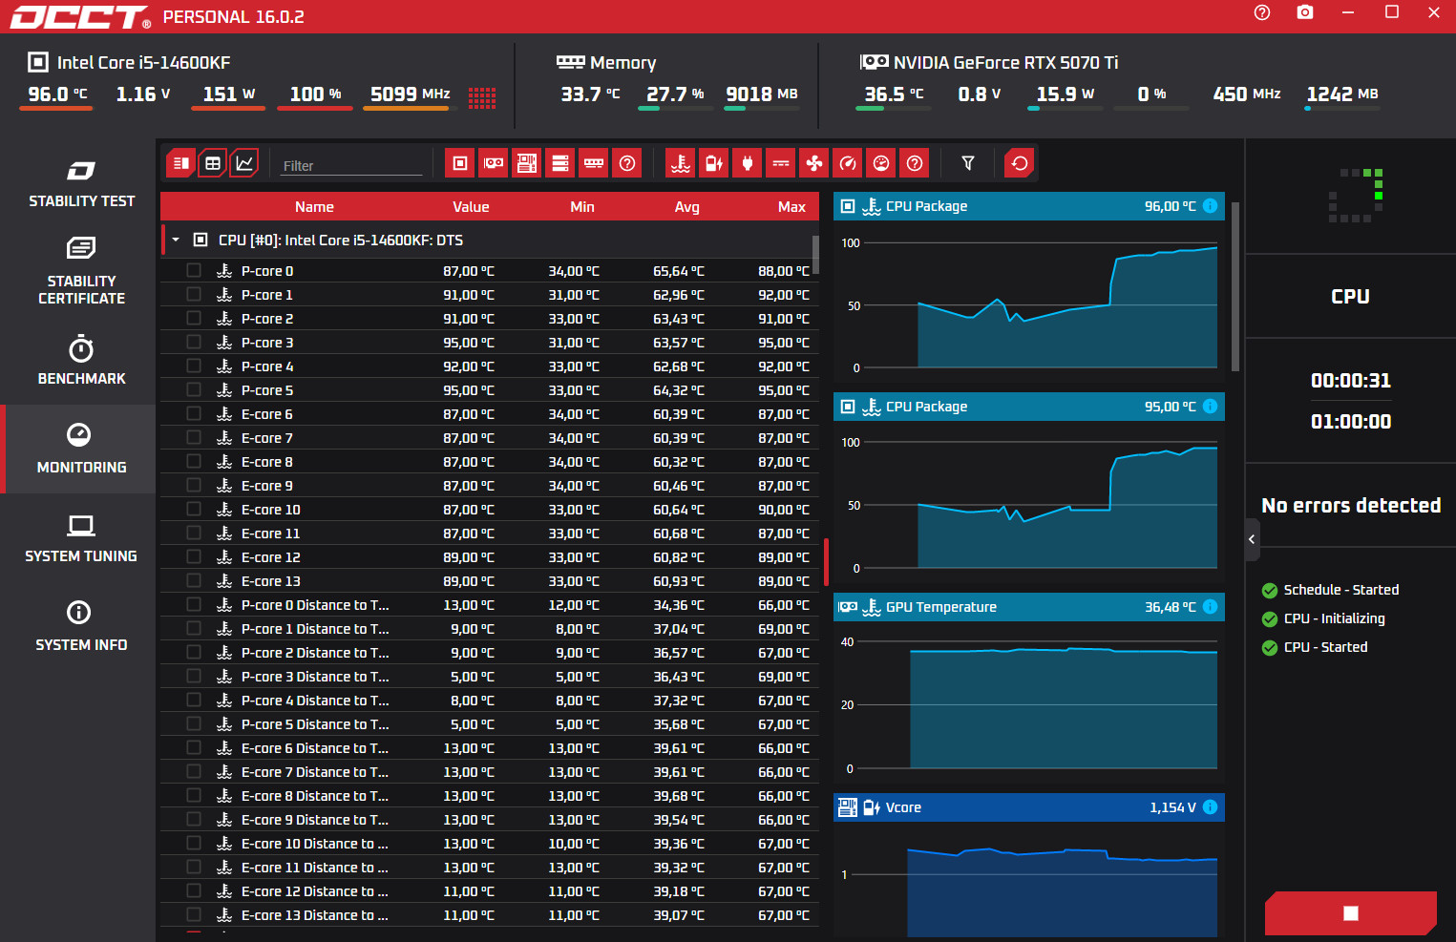Toggle the temperature sensor type filter
Screen dimensions: 1456x942
click(681, 163)
